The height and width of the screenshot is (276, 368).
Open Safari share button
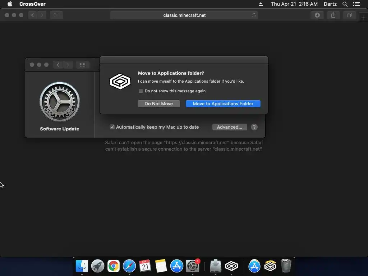333,15
